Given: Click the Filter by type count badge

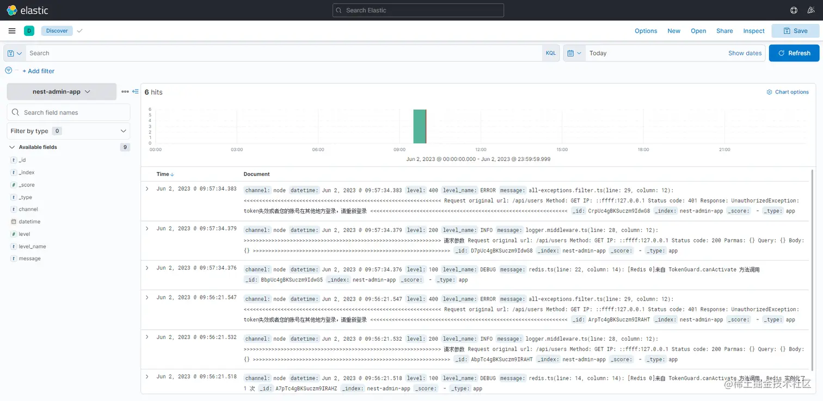Looking at the screenshot, I should pos(57,131).
